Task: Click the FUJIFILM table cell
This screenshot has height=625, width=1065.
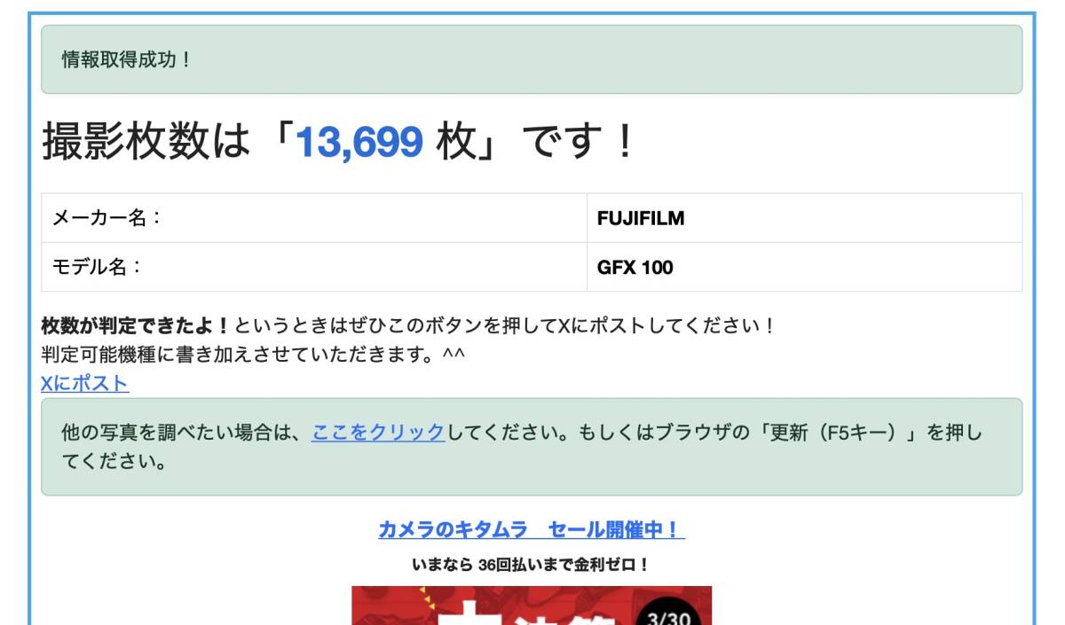Action: tap(804, 218)
